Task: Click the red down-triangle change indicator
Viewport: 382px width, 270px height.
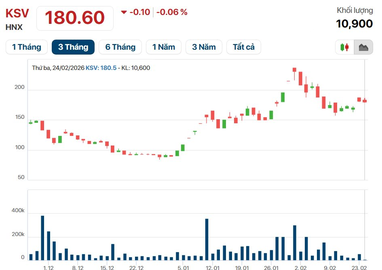Action: [x=124, y=12]
